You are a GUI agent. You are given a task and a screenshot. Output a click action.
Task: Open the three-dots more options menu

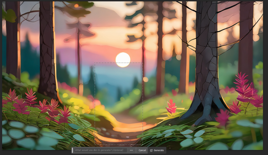point(131,150)
